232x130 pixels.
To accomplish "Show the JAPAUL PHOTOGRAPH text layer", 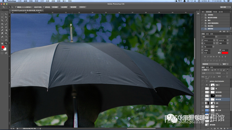I will point(203,81).
